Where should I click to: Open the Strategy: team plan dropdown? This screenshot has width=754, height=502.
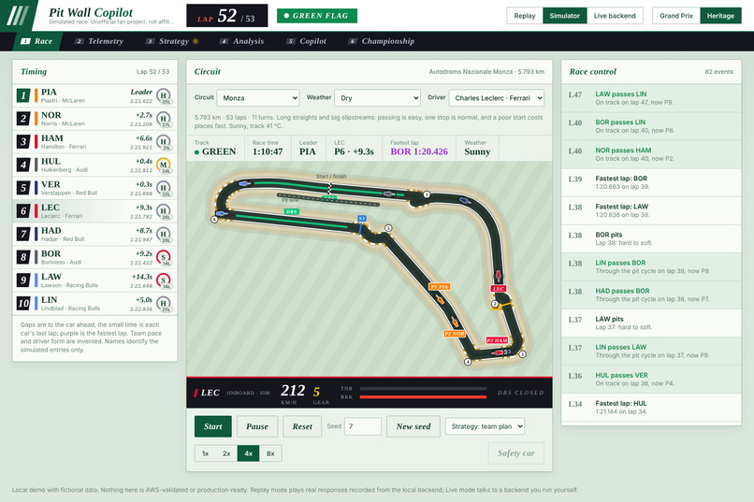pyautogui.click(x=486, y=426)
